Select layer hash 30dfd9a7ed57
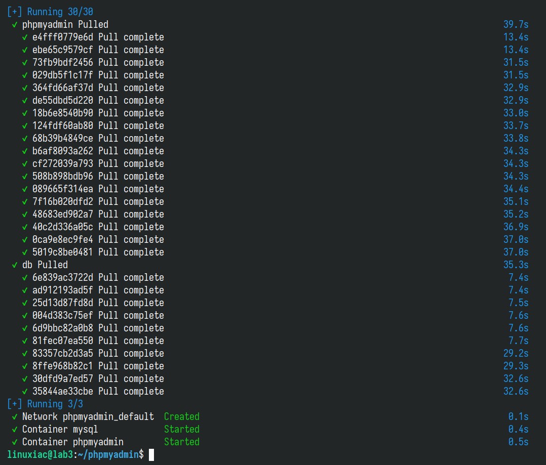 click(x=63, y=378)
